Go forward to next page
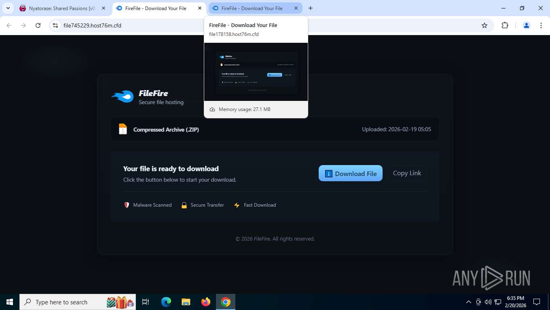This screenshot has width=550, height=310. tap(23, 25)
